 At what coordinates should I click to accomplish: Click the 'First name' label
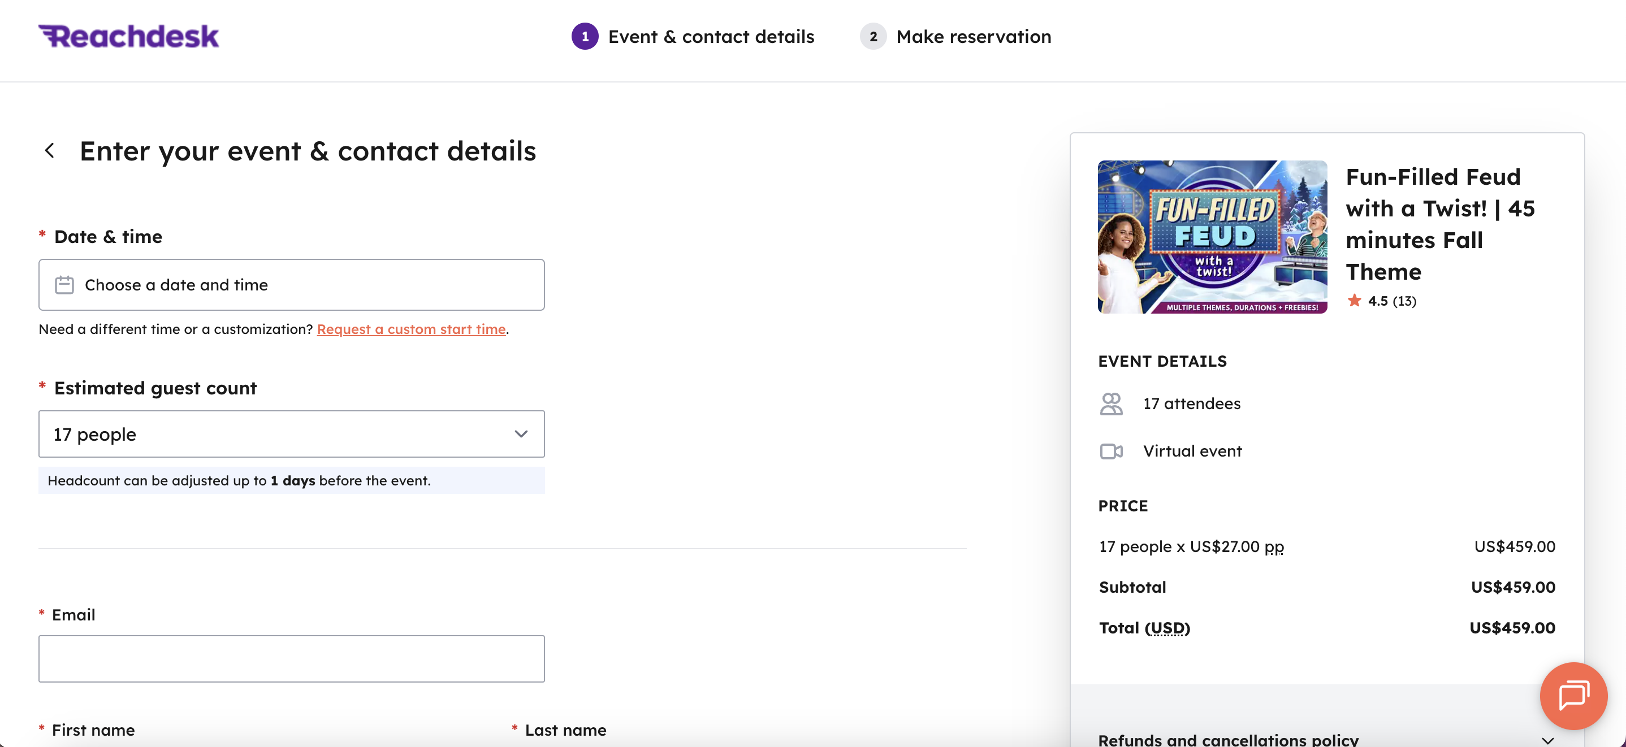(93, 730)
